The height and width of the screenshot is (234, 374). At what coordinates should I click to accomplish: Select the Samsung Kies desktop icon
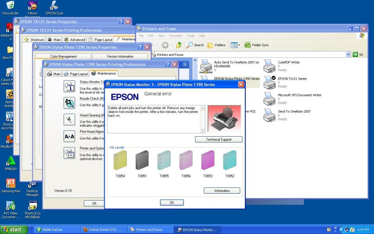pyautogui.click(x=11, y=186)
